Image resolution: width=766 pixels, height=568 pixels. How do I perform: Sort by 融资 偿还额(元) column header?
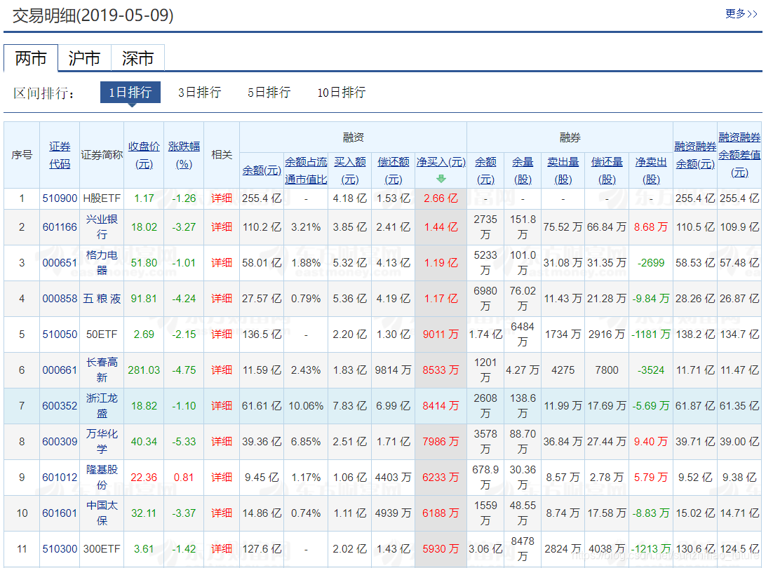[394, 170]
